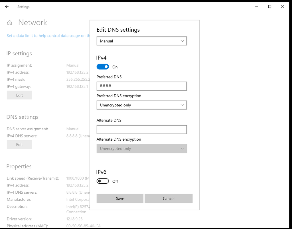
Task: Maximize the Settings window
Action: click(269, 7)
